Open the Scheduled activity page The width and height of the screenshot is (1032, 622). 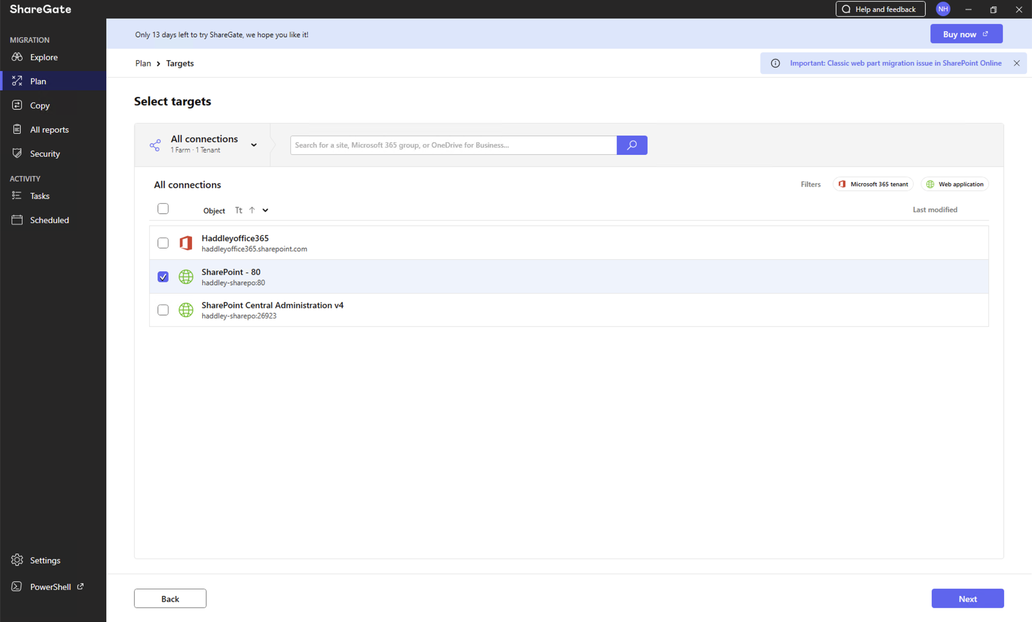[50, 220]
